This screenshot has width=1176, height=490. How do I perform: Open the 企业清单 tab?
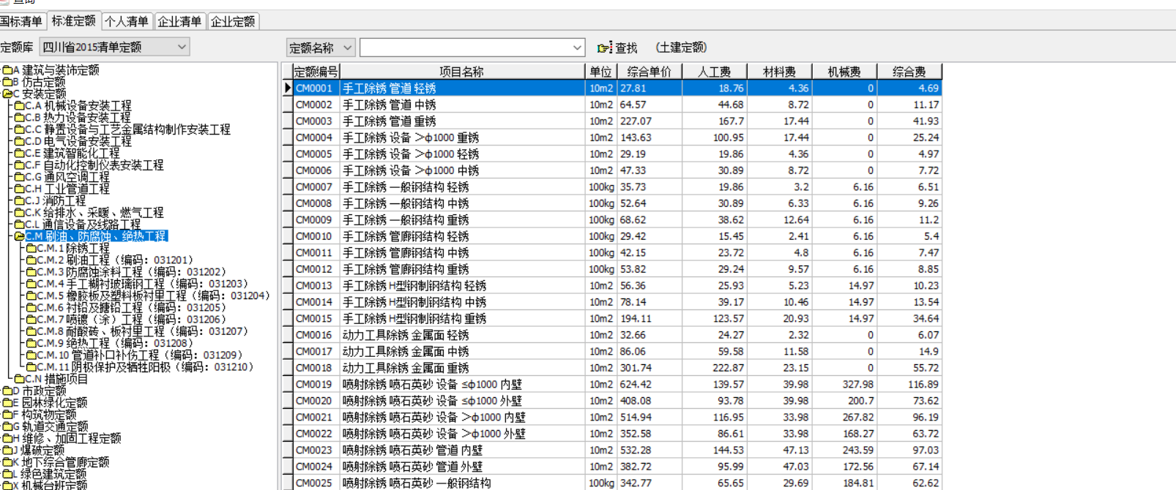pyautogui.click(x=180, y=21)
